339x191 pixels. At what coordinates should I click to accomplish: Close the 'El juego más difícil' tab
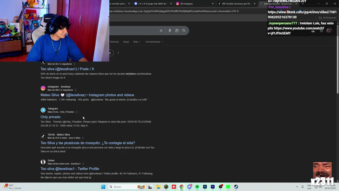171,4
